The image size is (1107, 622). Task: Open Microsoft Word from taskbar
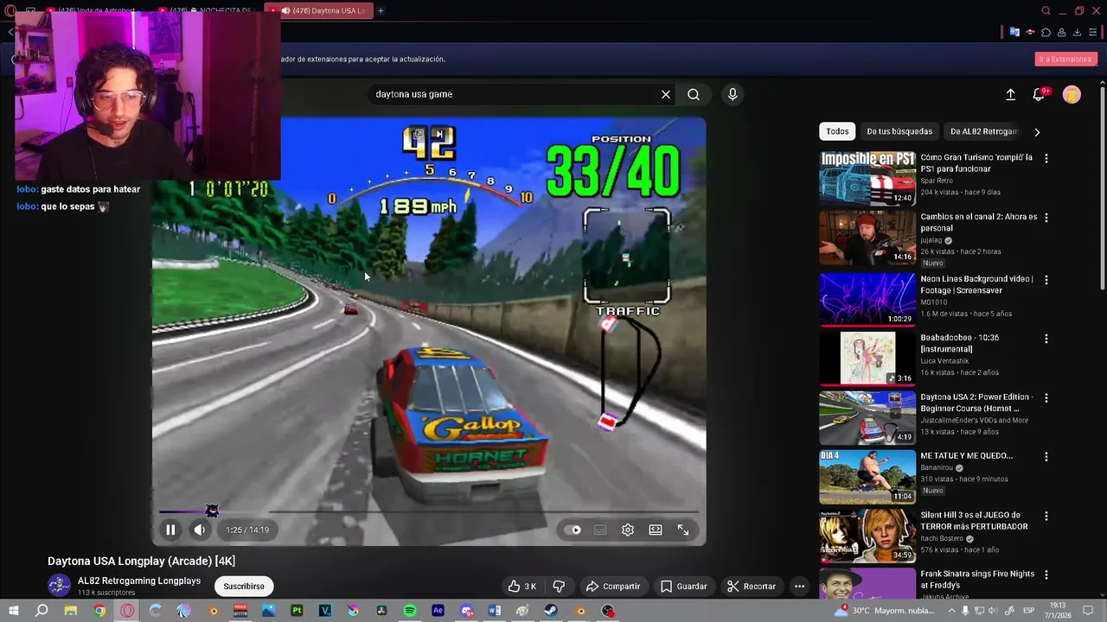click(x=494, y=611)
